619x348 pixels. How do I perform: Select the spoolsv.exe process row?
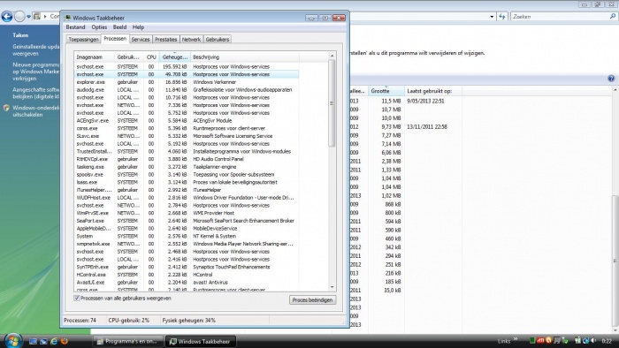[x=187, y=175]
